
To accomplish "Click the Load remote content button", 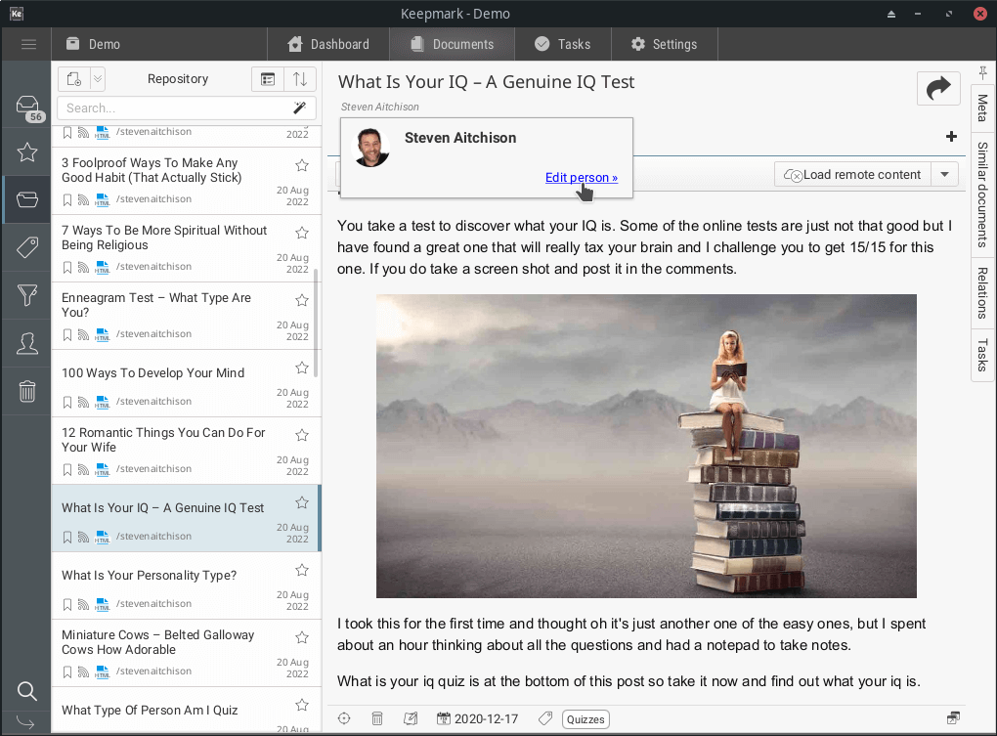I will coord(851,175).
